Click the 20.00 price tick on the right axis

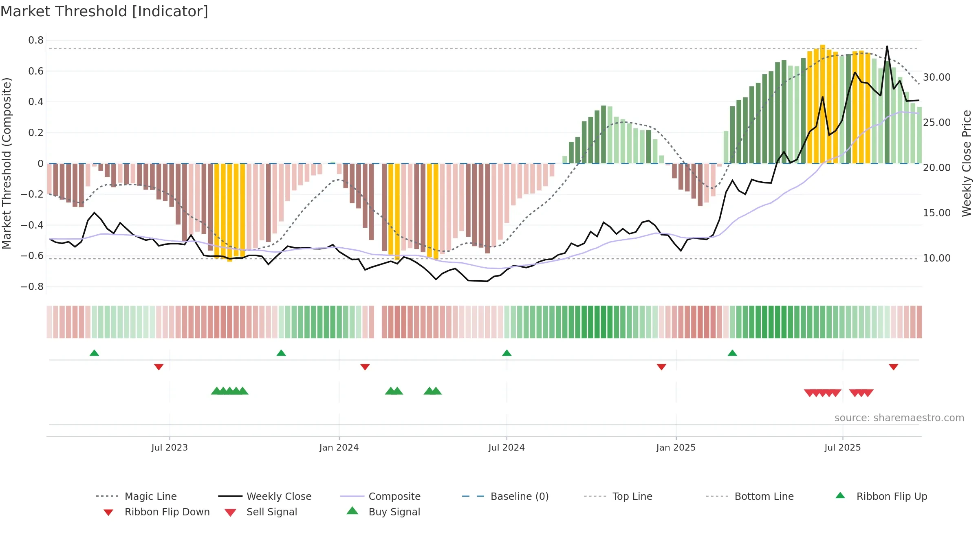click(x=937, y=168)
